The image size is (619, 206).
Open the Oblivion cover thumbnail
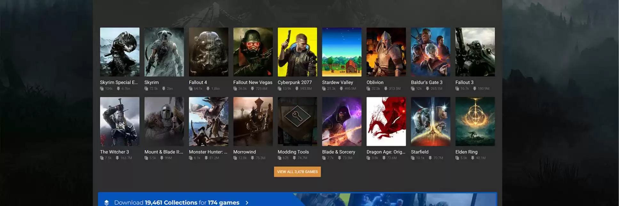(386, 52)
